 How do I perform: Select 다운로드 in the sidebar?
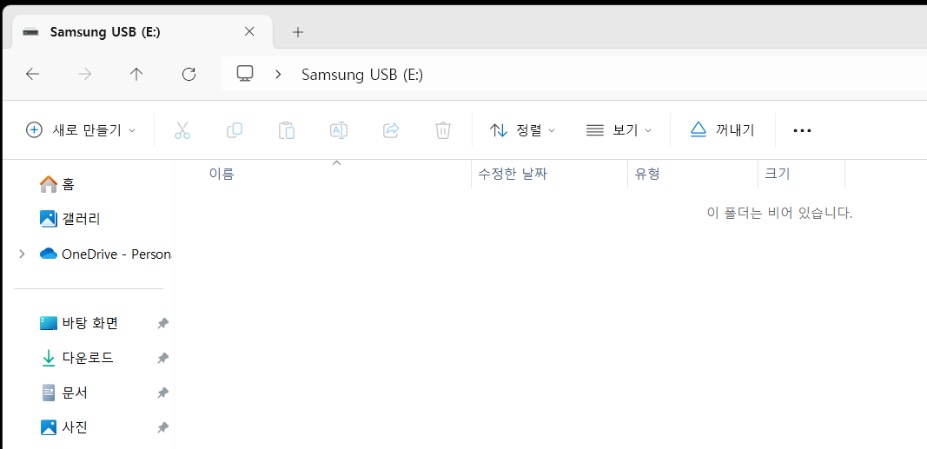(88, 358)
